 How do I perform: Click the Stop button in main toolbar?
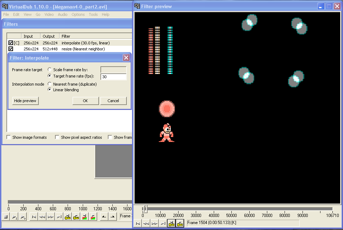pyautogui.click(x=6, y=217)
